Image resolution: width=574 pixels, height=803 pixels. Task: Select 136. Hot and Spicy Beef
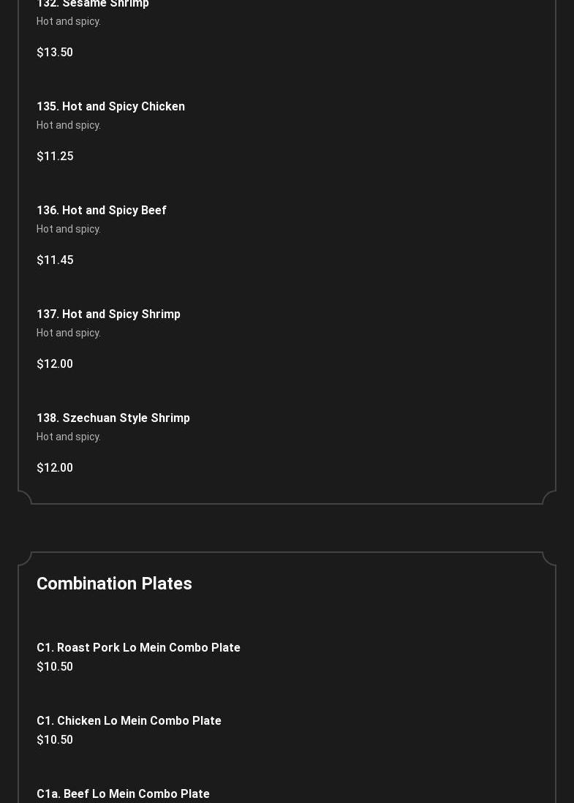(102, 211)
